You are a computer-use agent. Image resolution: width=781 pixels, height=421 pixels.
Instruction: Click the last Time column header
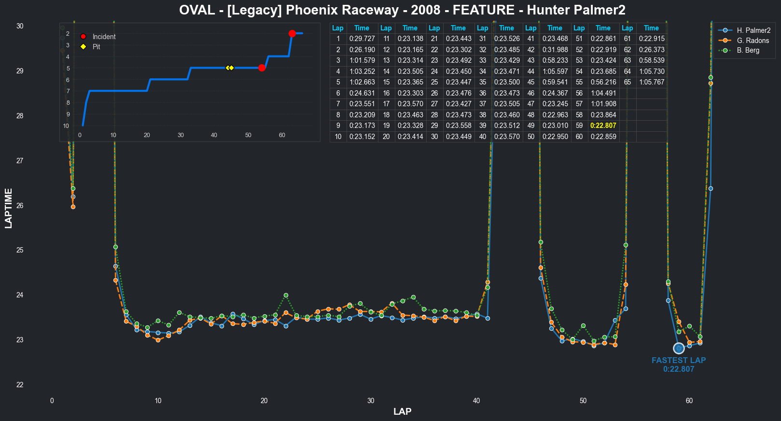[651, 28]
